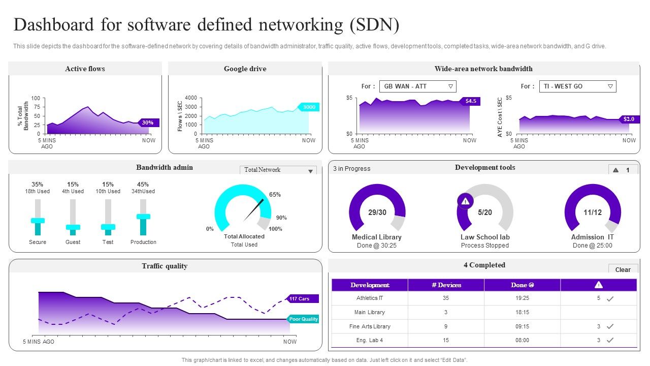This screenshot has height=366, width=650.
Task: Click the Fine Arts Library table cell
Action: pyautogui.click(x=370, y=326)
